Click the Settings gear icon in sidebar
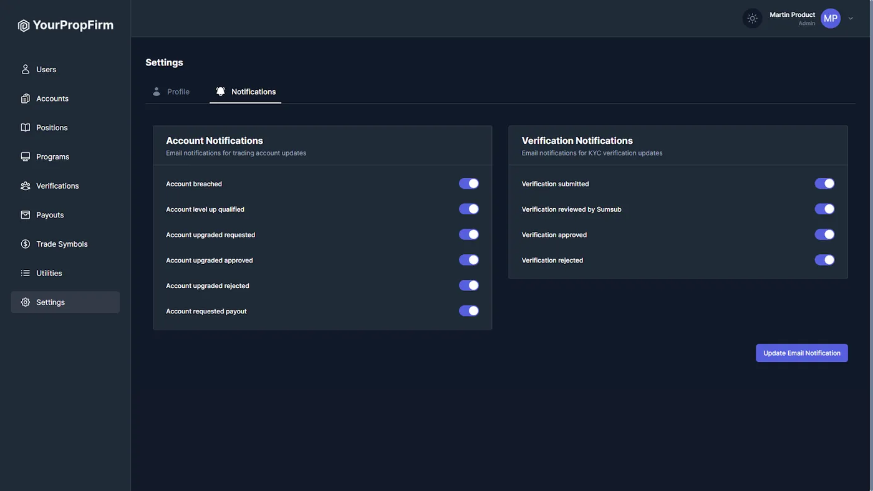Screen dimensions: 873x491 pos(26,302)
